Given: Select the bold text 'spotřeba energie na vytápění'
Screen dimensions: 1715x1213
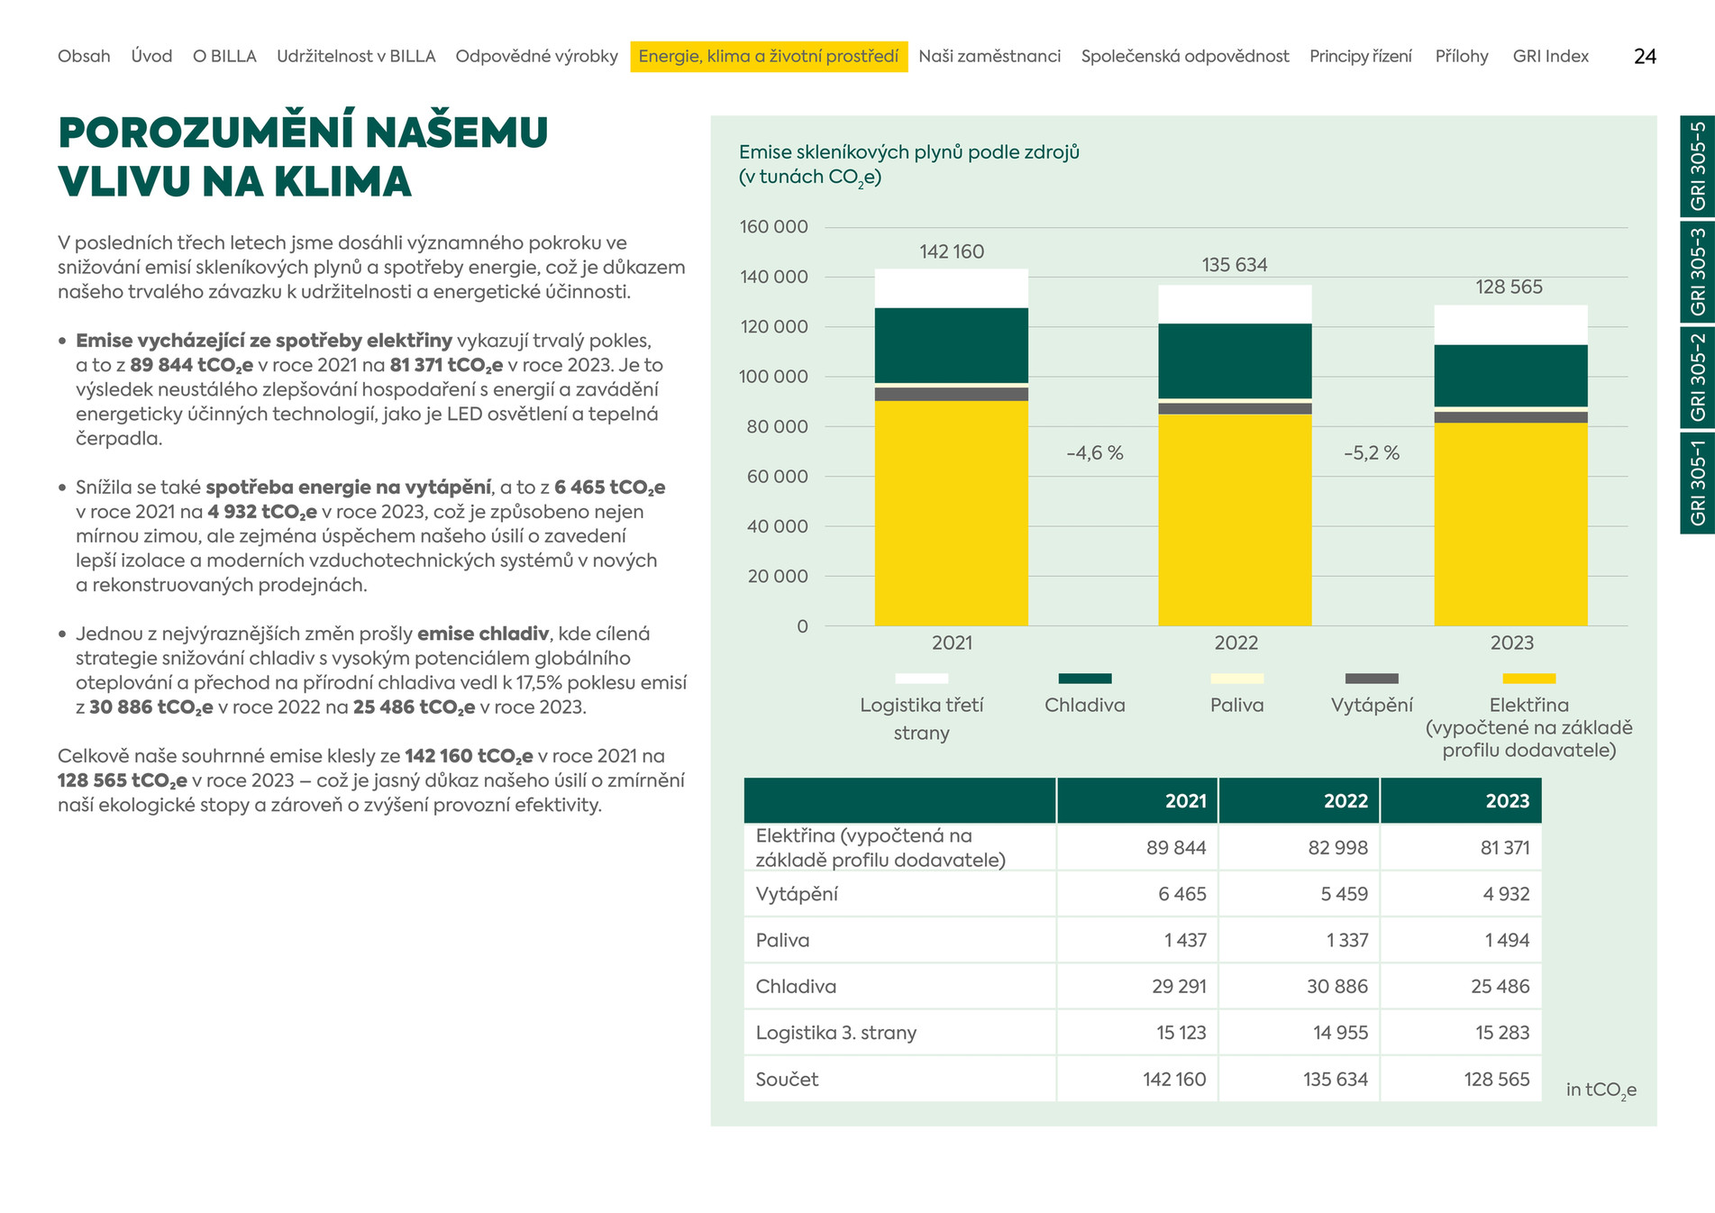Looking at the screenshot, I should tap(349, 488).
